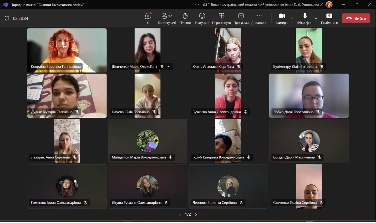The image size is (376, 223).
Task: Open the Чат panel
Action: [x=148, y=18]
